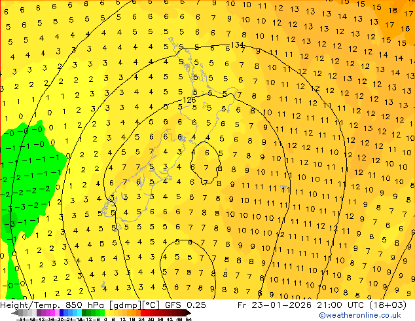Click the gray left arrow of the color scale

coord(15,312)
